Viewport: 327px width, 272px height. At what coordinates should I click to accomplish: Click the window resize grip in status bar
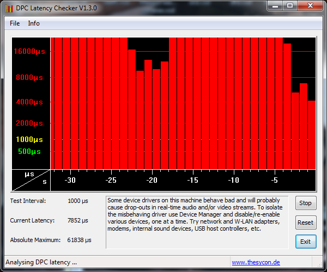[x=319, y=264]
